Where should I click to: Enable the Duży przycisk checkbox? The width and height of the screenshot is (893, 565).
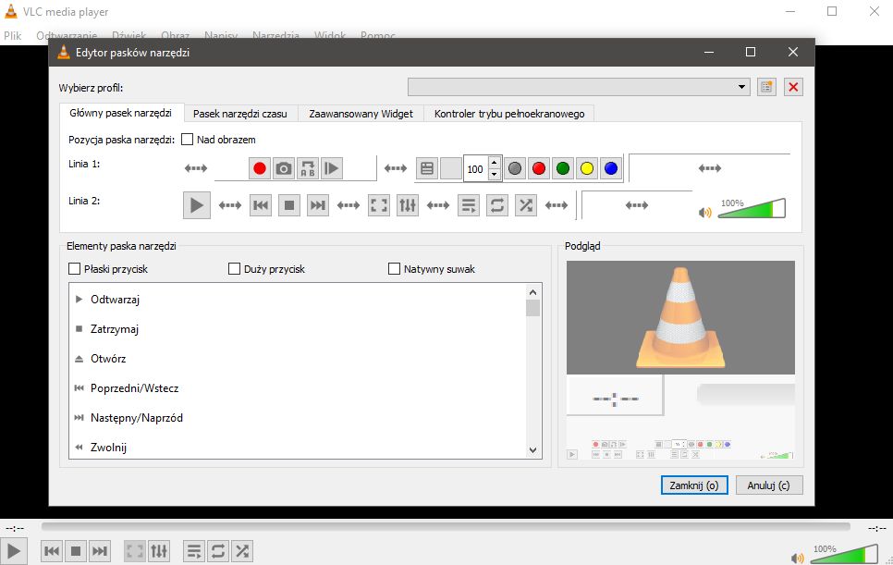tap(234, 269)
